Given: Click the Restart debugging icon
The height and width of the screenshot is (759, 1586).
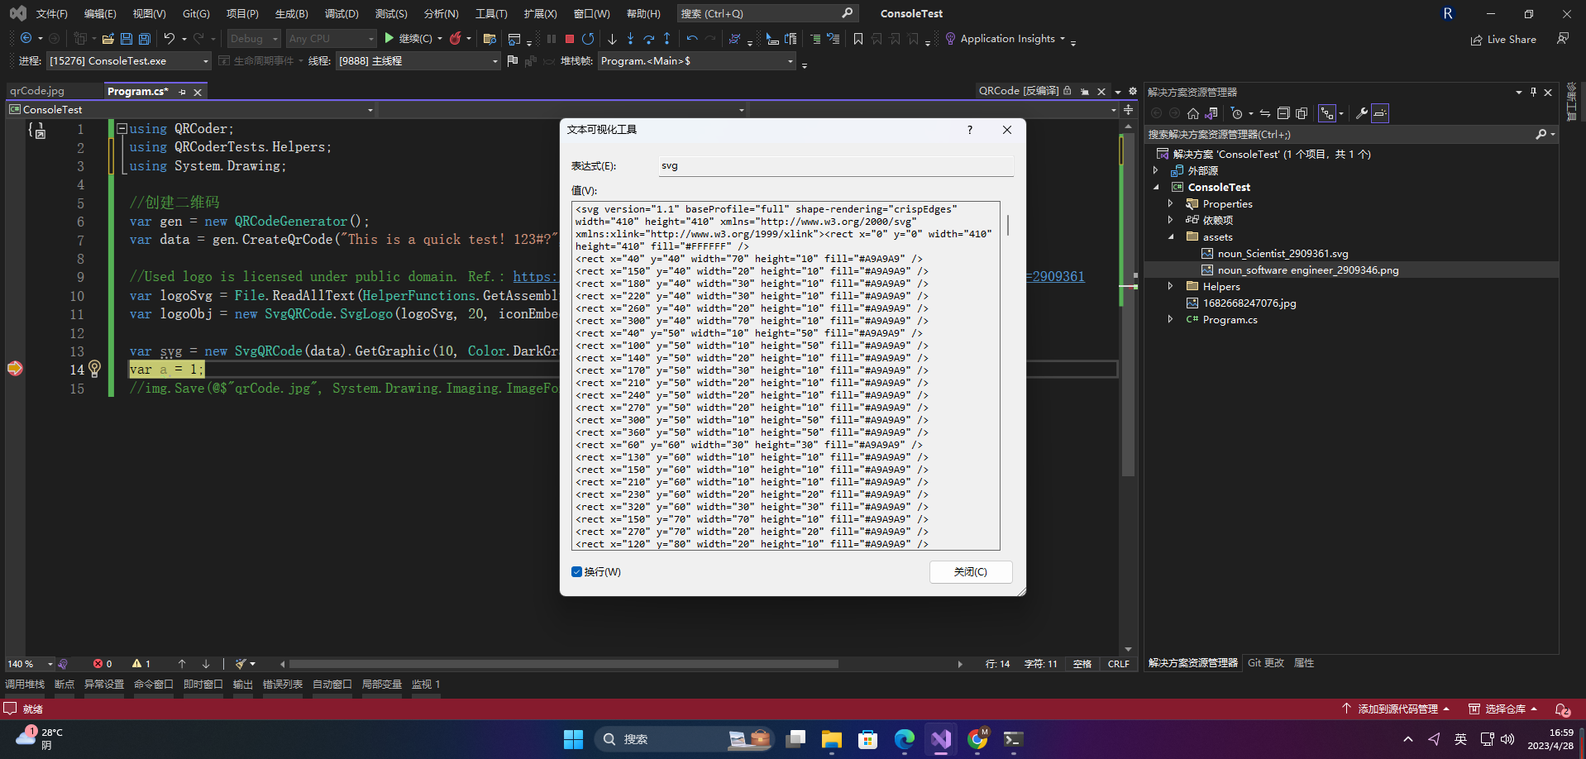Looking at the screenshot, I should (588, 39).
